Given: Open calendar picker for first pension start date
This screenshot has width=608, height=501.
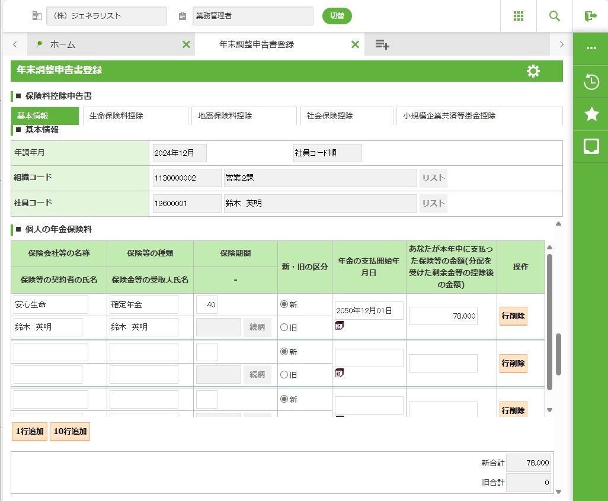Looking at the screenshot, I should [x=339, y=325].
